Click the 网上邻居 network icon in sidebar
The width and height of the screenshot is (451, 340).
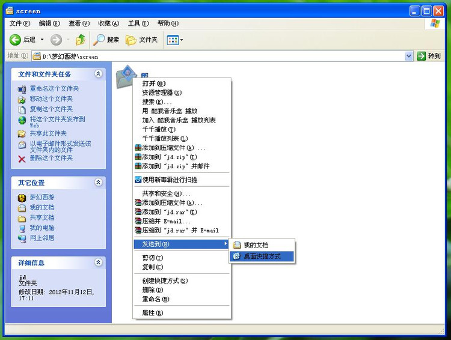coord(22,239)
